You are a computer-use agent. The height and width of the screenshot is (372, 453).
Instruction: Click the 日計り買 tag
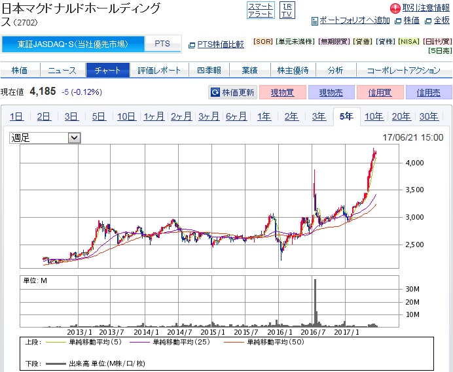click(x=437, y=42)
